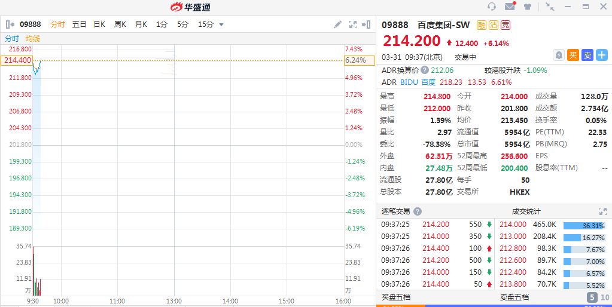Switch to the 五日 chart tab

pos(79,24)
